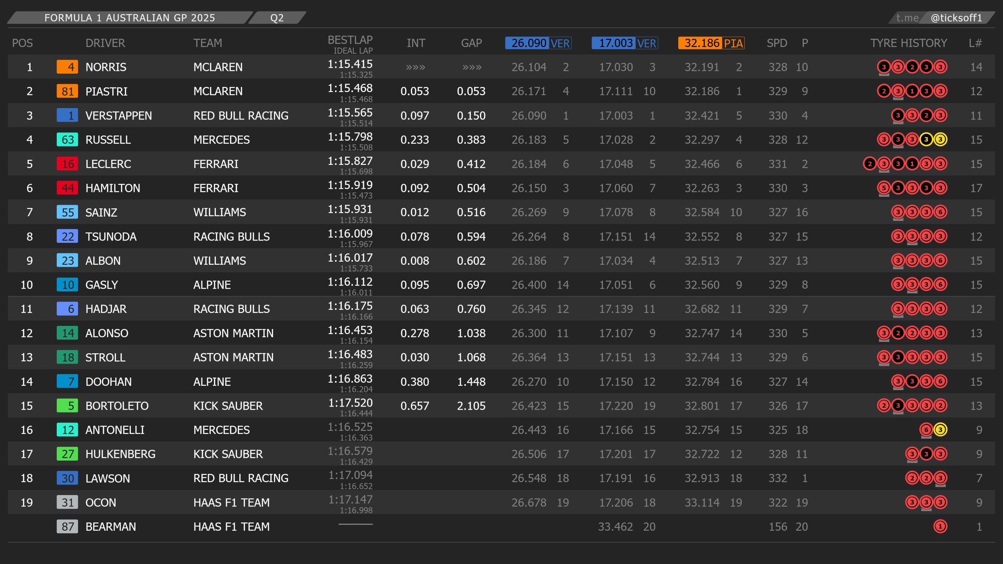Image resolution: width=1003 pixels, height=564 pixels.
Task: Click the 5-lap tyre icon in Hamilton's row
Action: coord(884,188)
